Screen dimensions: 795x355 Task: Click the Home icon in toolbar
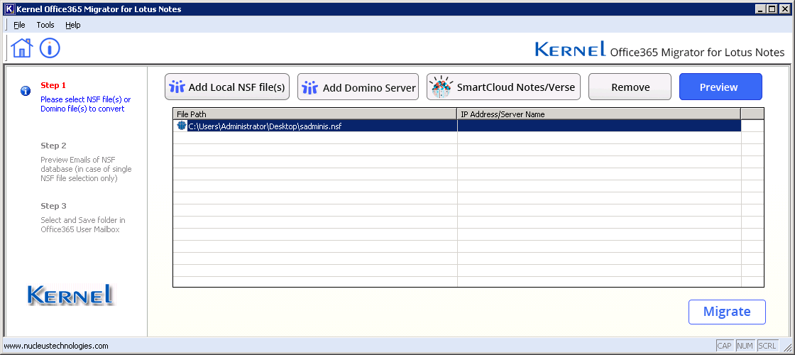click(x=22, y=48)
